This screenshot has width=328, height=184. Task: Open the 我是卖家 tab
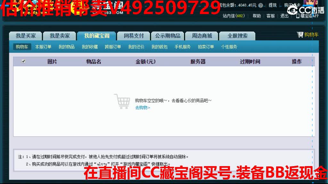tap(60, 36)
